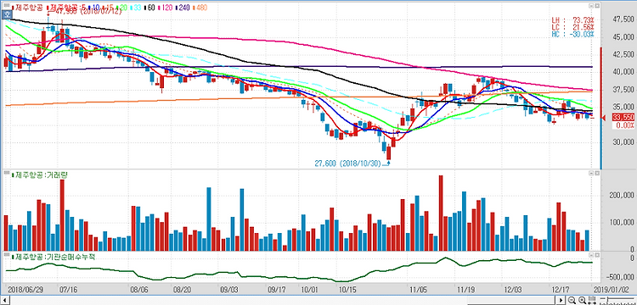Click the October 30 low candlestick
637x305 pixels.
tap(389, 152)
